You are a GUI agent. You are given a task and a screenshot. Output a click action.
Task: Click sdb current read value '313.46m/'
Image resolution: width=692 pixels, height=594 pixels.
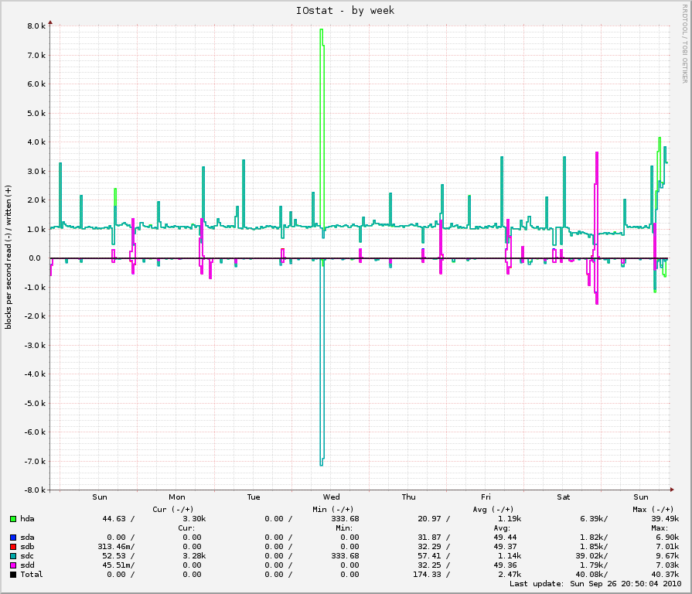[x=117, y=547]
